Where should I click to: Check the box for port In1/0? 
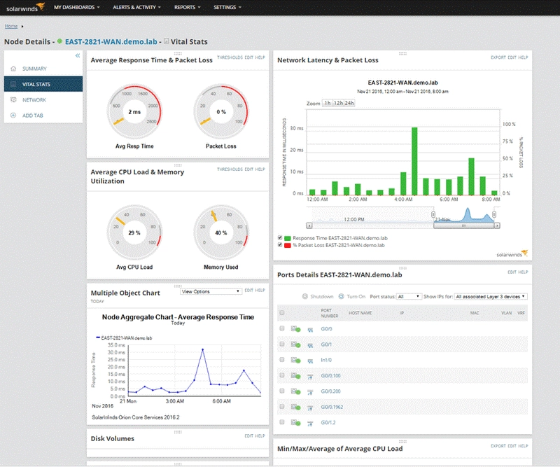click(x=282, y=359)
